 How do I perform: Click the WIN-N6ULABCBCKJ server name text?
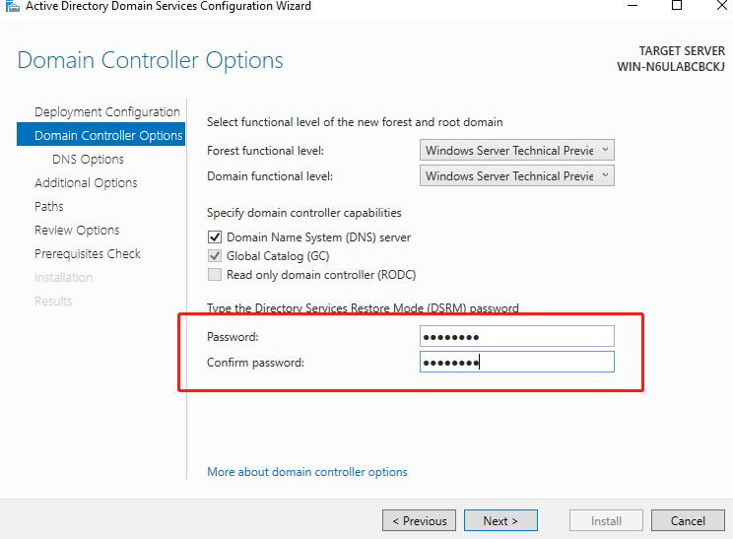[x=671, y=66]
